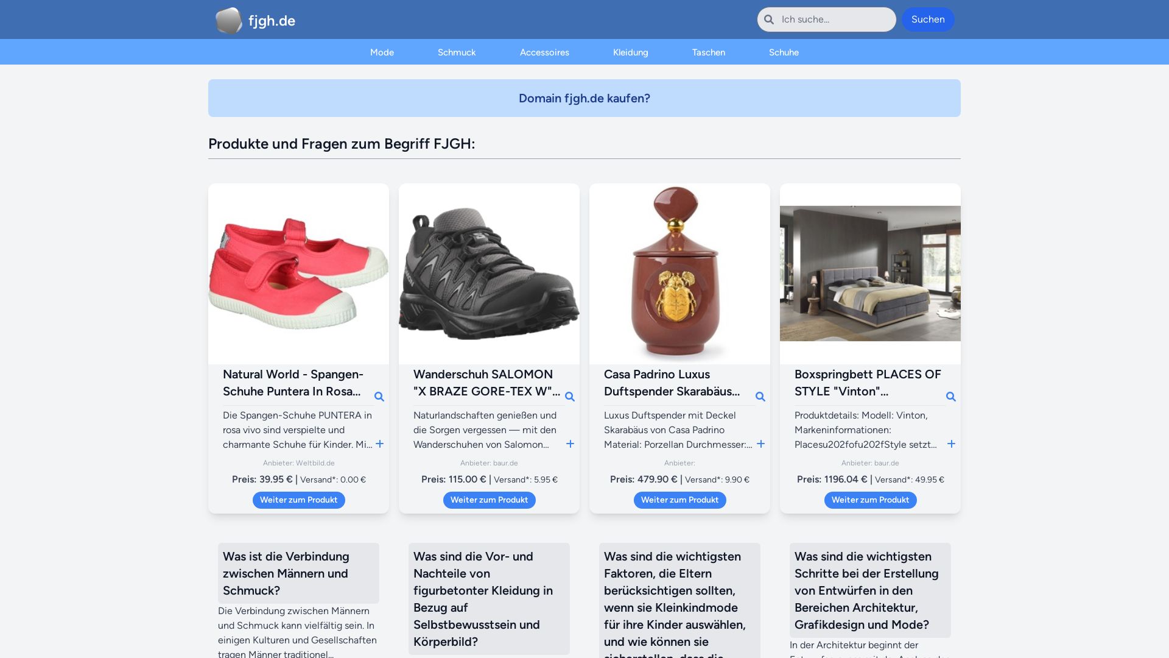
Task: Click magnifier icon on Natural World Spangen-Schuhe card
Action: 379,397
